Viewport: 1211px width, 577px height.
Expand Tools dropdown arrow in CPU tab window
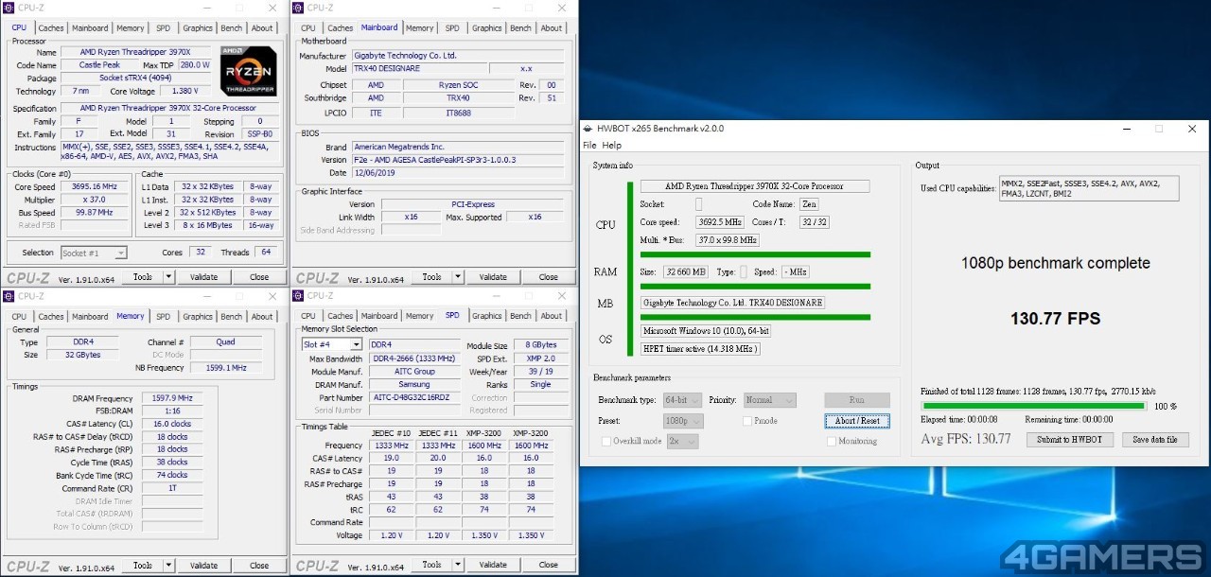pos(169,277)
